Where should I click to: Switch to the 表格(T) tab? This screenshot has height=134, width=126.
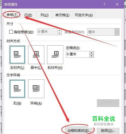[x=12, y=15]
